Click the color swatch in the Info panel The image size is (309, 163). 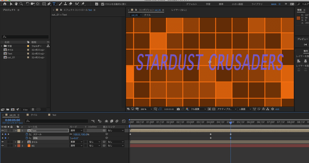tap(298, 18)
